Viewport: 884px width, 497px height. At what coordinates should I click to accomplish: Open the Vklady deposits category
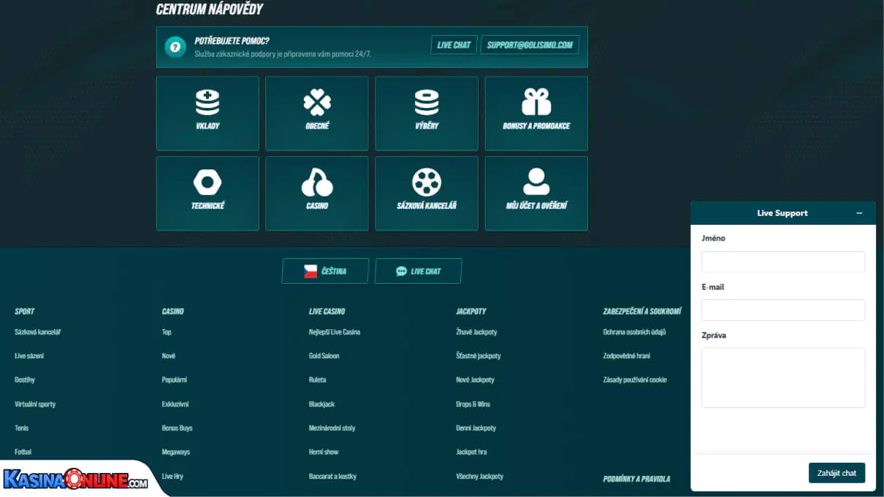click(207, 113)
